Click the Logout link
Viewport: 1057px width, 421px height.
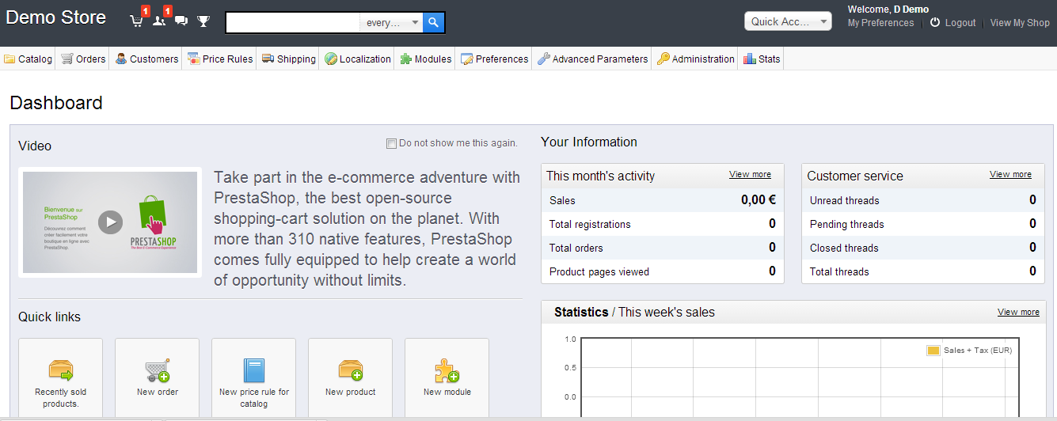pos(952,23)
